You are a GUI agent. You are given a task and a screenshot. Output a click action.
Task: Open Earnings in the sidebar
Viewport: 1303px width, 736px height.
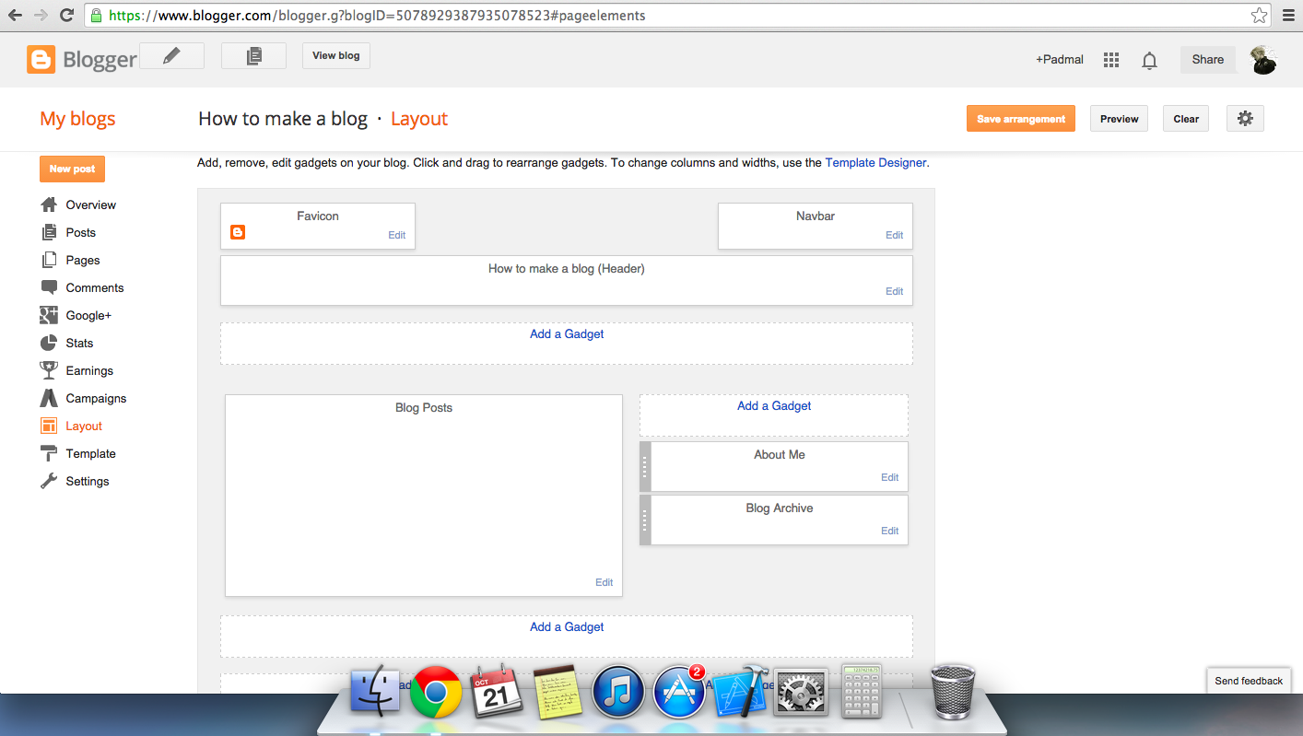coord(76,371)
